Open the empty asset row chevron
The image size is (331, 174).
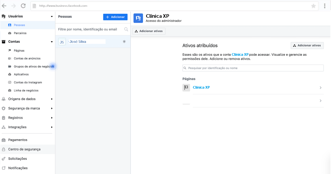point(320,101)
